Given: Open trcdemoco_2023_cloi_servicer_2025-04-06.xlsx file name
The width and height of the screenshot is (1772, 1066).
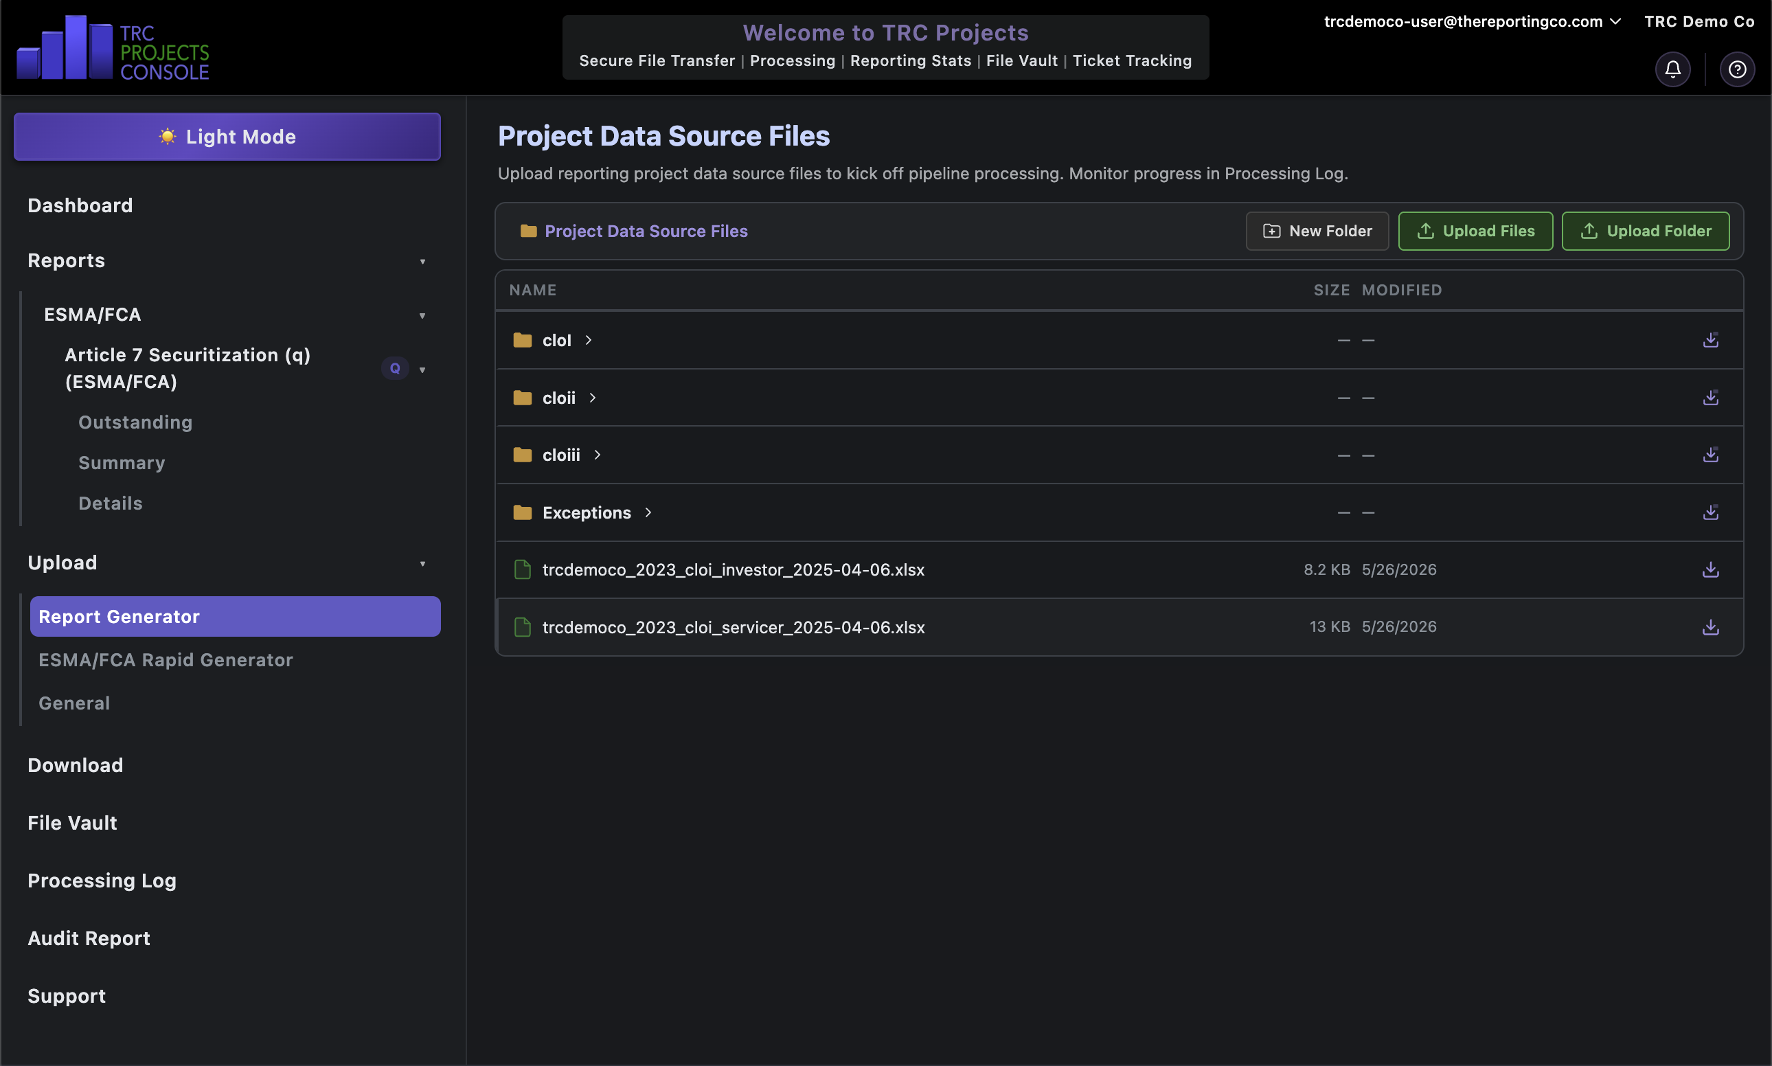Looking at the screenshot, I should coord(734,627).
